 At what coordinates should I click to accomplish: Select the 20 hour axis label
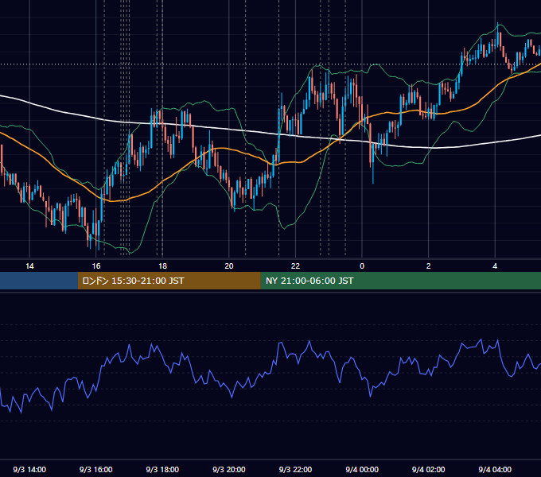click(x=229, y=266)
